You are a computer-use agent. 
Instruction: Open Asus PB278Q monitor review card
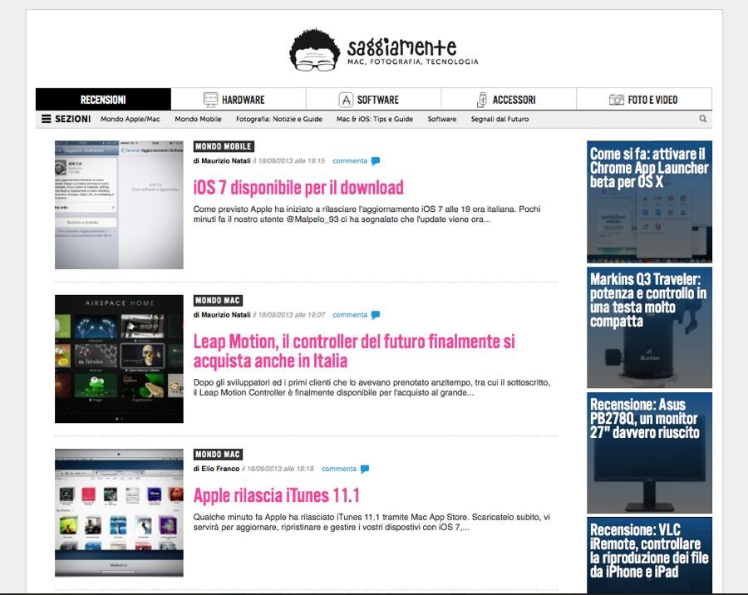click(x=649, y=453)
